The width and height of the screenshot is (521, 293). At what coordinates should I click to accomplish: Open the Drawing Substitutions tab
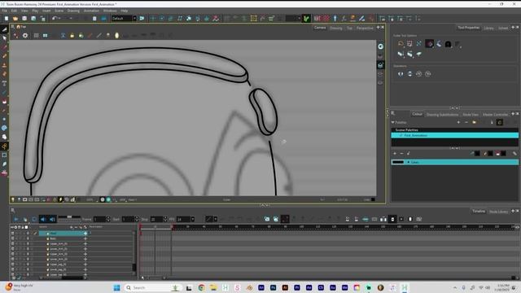(442, 114)
